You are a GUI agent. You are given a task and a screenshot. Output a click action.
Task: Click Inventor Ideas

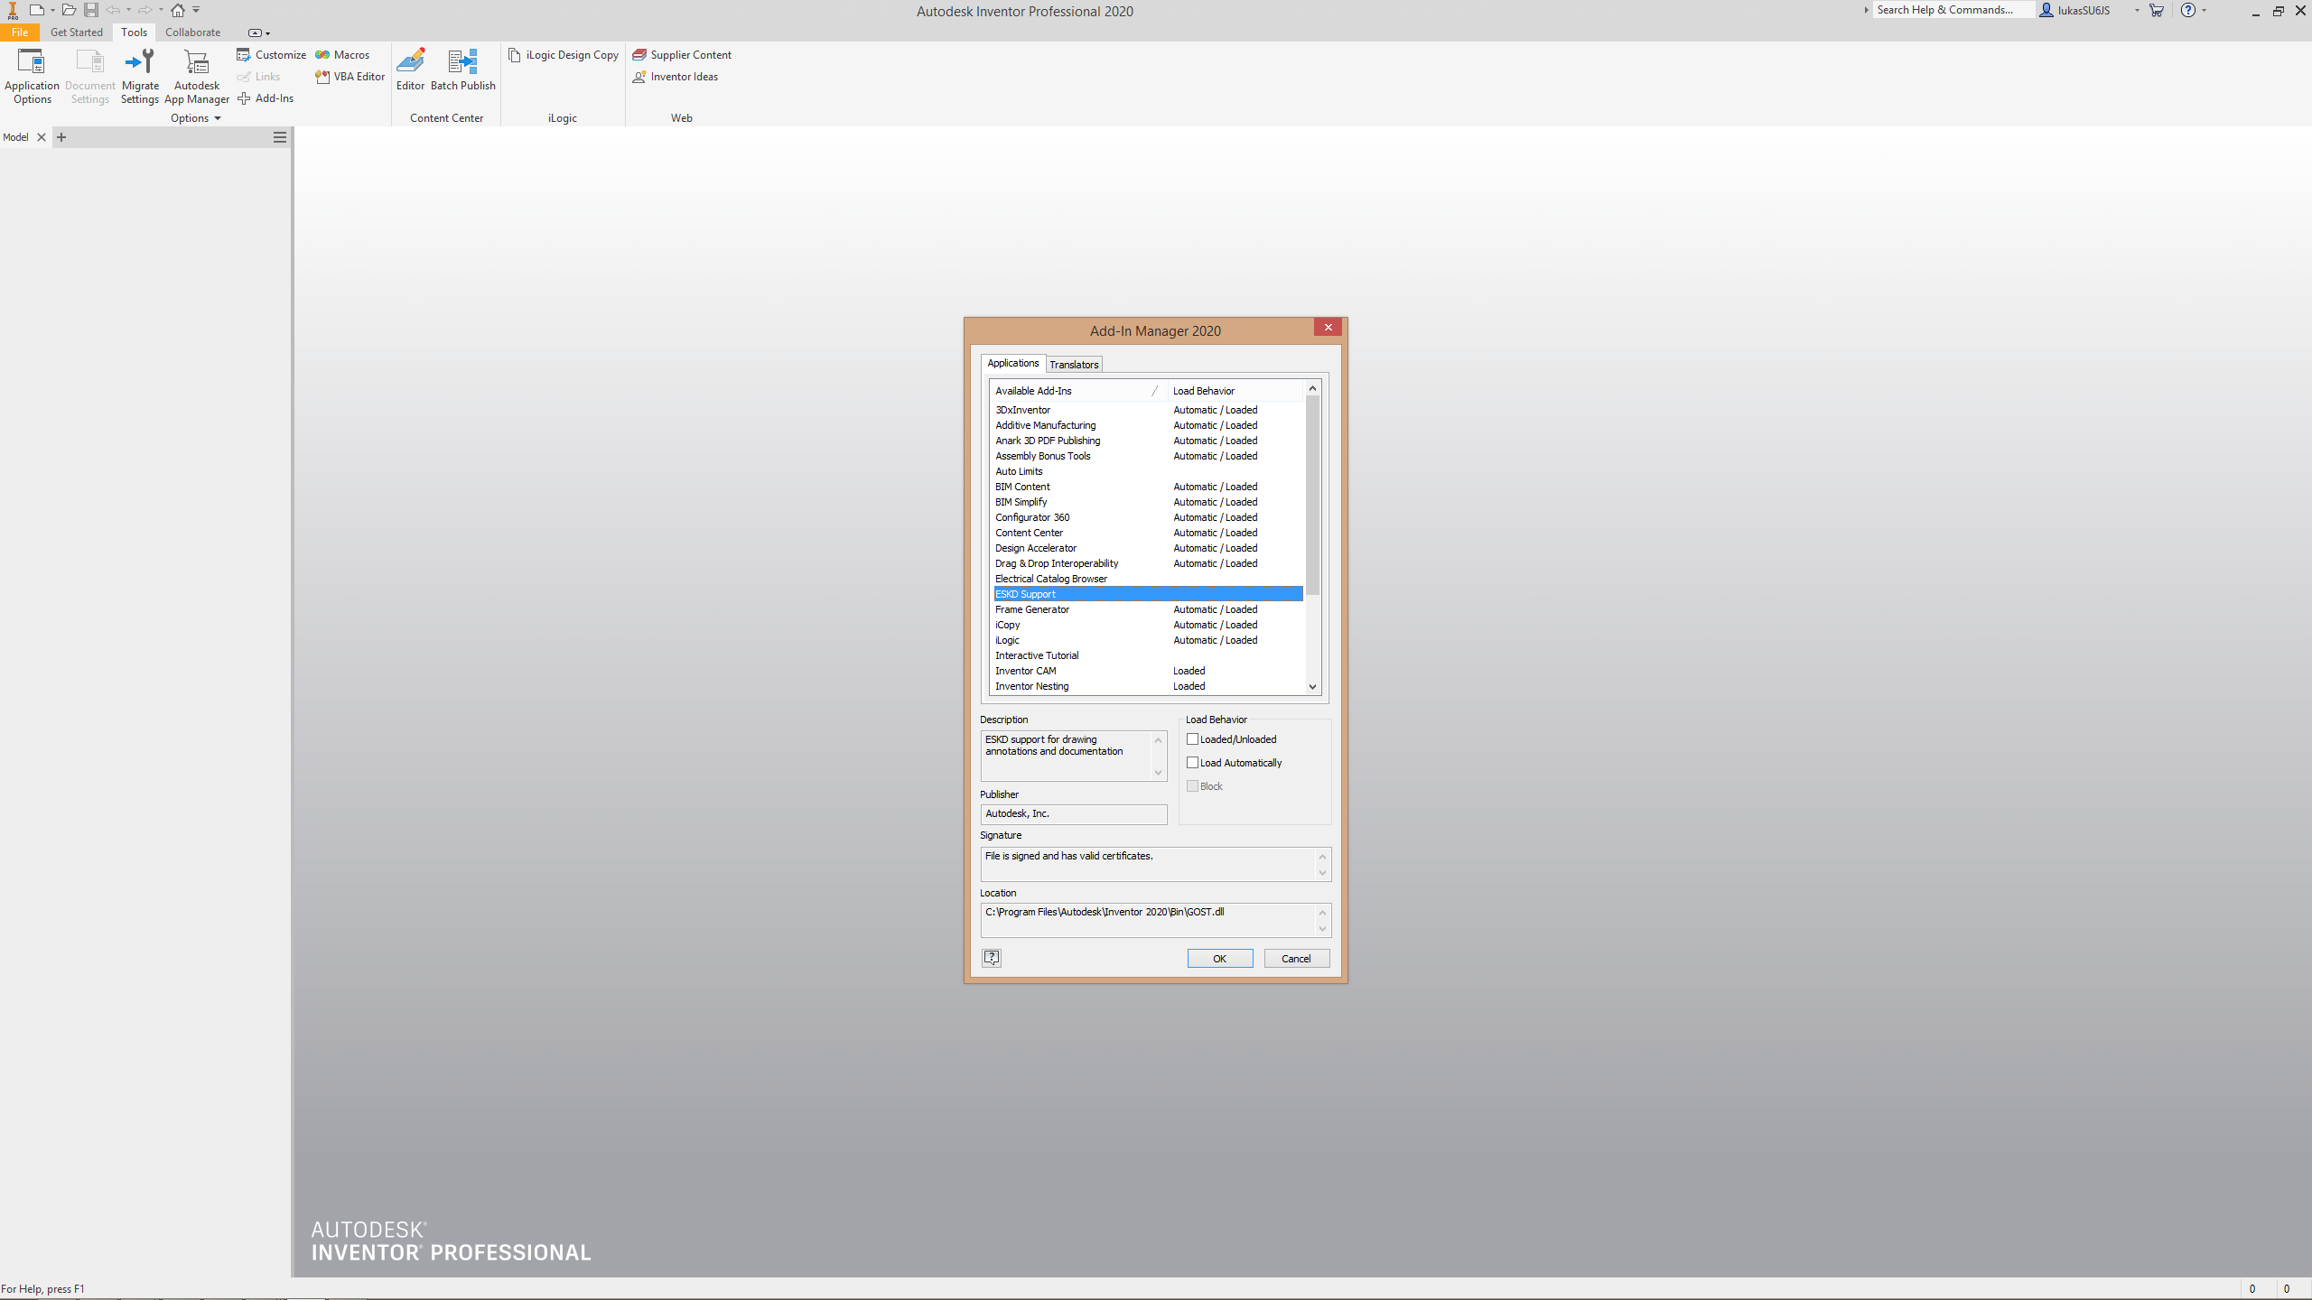coord(676,77)
